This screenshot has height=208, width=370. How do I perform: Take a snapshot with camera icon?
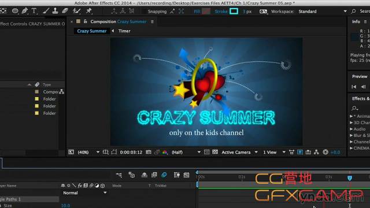click(x=149, y=152)
